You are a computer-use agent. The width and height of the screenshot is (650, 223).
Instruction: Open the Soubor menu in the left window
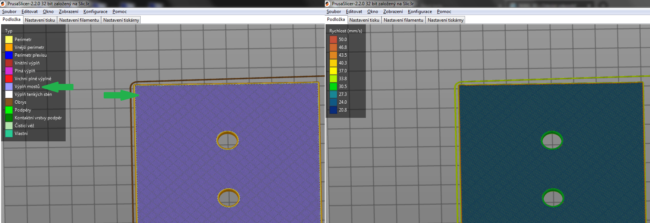(x=9, y=12)
